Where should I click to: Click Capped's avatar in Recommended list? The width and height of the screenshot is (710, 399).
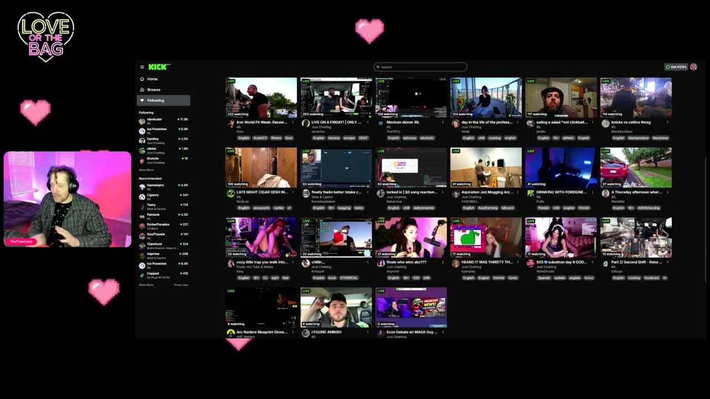pyautogui.click(x=142, y=275)
